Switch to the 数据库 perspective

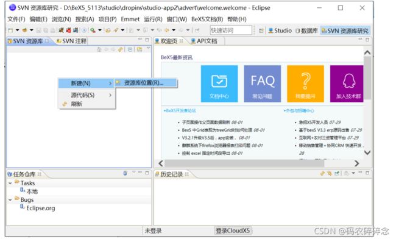[306, 30]
